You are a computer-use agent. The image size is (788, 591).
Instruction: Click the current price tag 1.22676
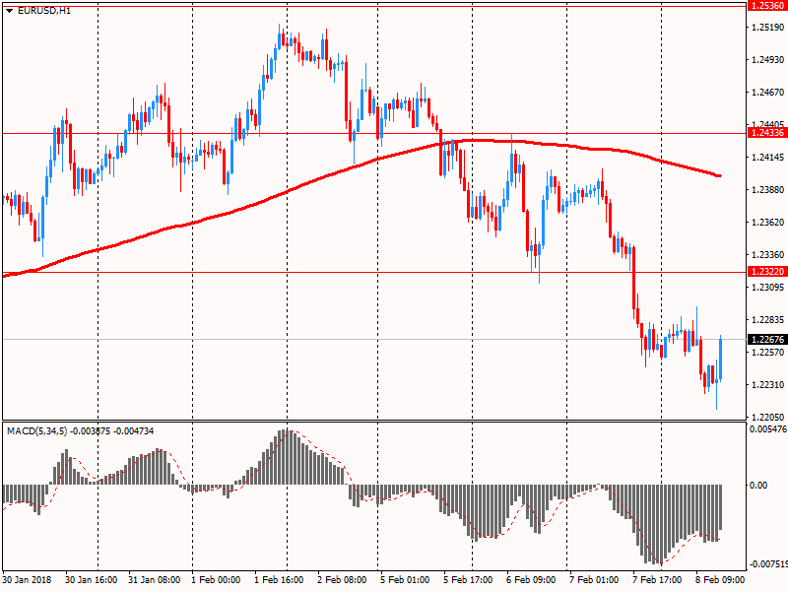tap(767, 339)
